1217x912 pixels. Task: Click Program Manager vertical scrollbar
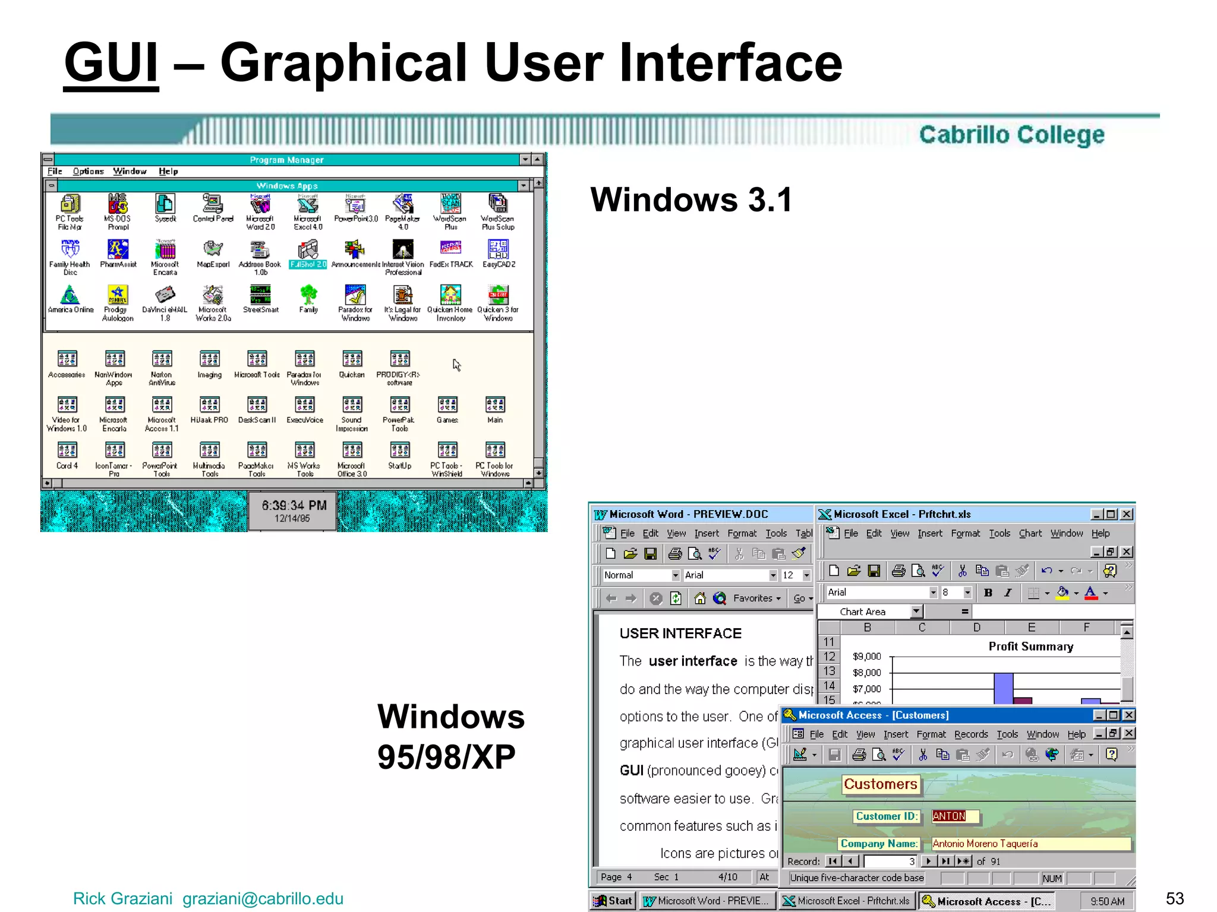pyautogui.click(x=538, y=328)
